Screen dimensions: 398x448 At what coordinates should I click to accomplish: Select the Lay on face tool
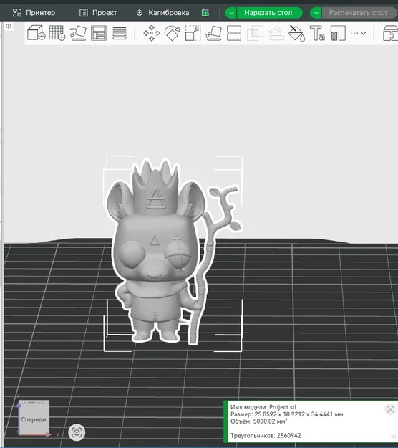point(213,33)
